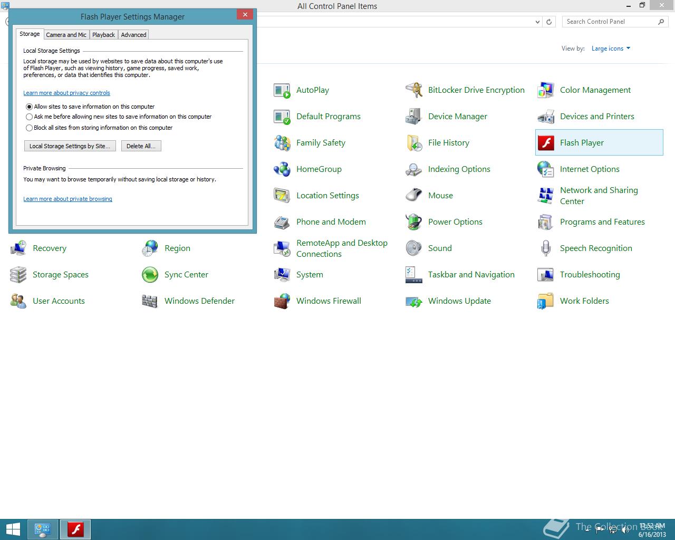Open the Speech Recognition microphone icon
This screenshot has height=540, width=675.
coord(546,248)
